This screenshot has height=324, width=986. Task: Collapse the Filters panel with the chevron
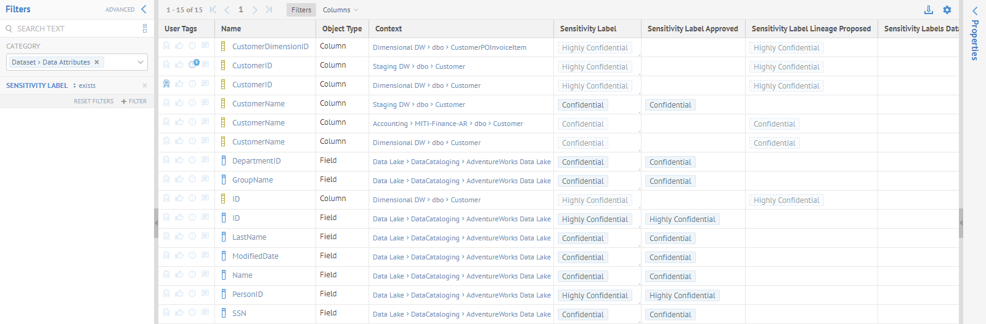click(x=144, y=9)
